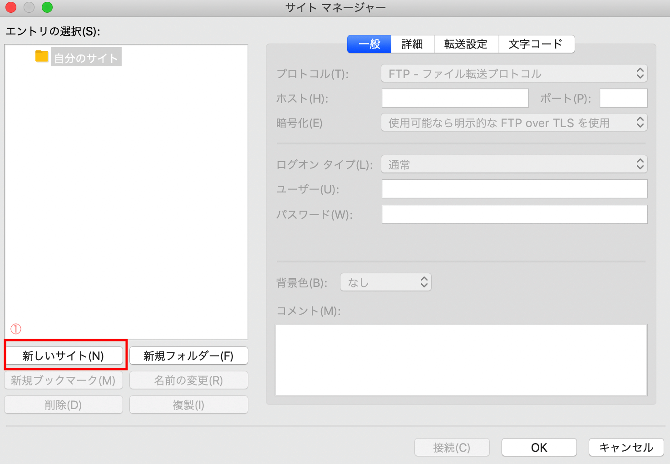Open the プロトコル dropdown
Viewport: 670px width, 464px height.
[x=514, y=74]
